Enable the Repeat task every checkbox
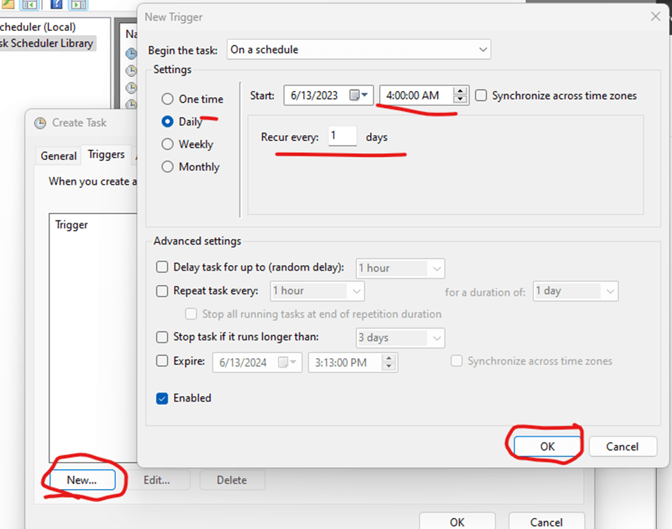Viewport: 672px width, 529px height. [x=163, y=291]
